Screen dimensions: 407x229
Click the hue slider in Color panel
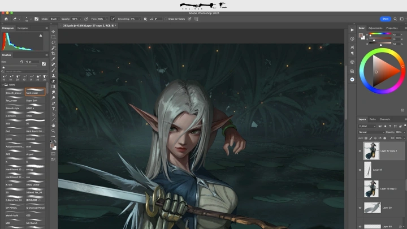coord(380,33)
